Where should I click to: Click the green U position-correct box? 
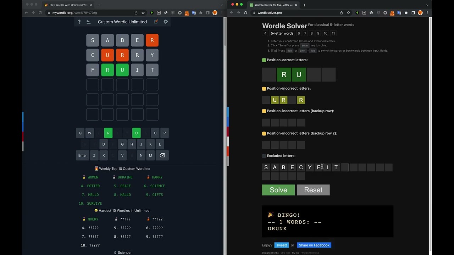[299, 75]
